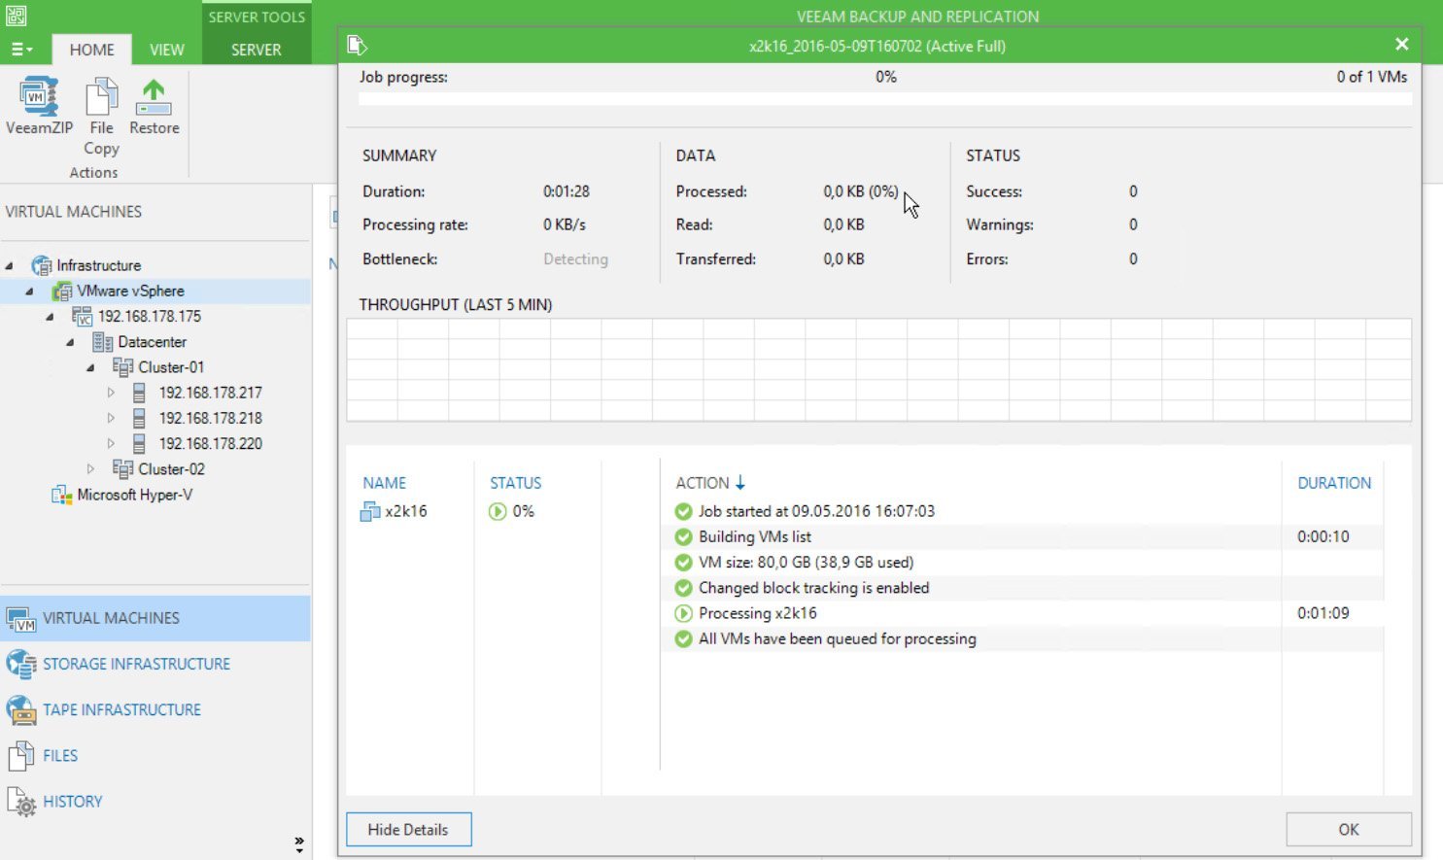Click the STORAGE INFRASTRUCTURE label
This screenshot has width=1443, height=860.
click(x=136, y=664)
